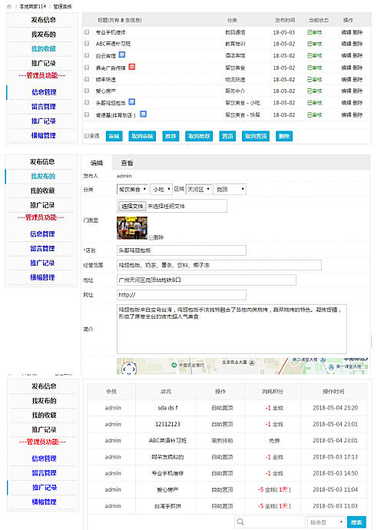
Task: Click the 置顶 pin-to-top button
Action: (227, 136)
